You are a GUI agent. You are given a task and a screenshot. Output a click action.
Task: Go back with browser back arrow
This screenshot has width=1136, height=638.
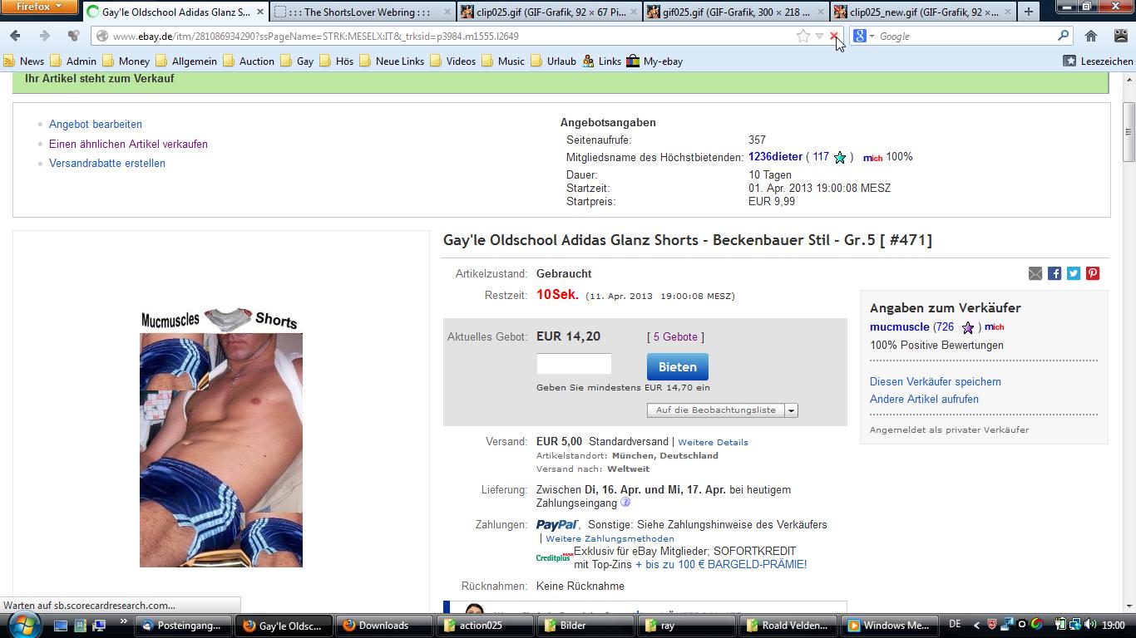[15, 36]
